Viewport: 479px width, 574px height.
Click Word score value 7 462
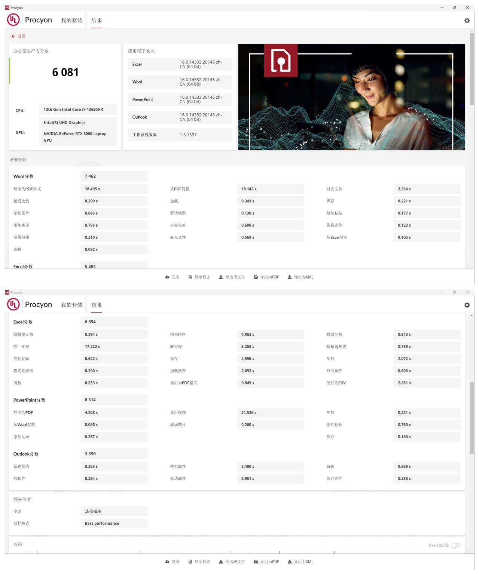click(x=114, y=176)
